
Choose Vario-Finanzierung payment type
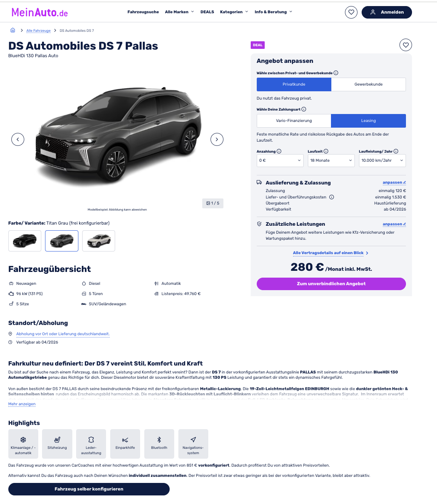294,121
